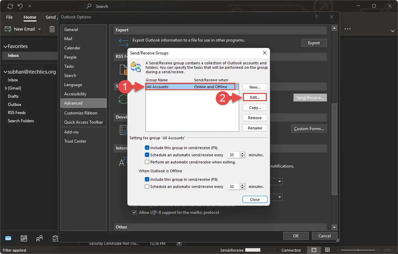The image size is (398, 254).
Task: Open the File menu
Action: (9, 17)
